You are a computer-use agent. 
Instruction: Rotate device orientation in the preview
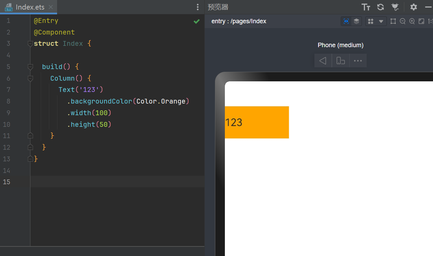[340, 61]
